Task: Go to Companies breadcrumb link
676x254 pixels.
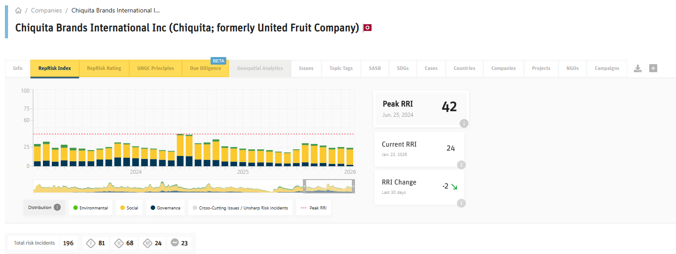Action: [x=46, y=10]
